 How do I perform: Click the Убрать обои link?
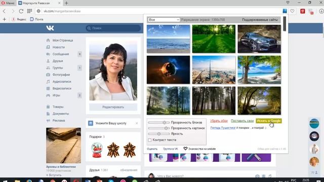coord(219,121)
